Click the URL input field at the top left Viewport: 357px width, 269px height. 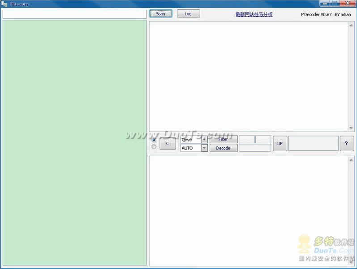(74, 14)
